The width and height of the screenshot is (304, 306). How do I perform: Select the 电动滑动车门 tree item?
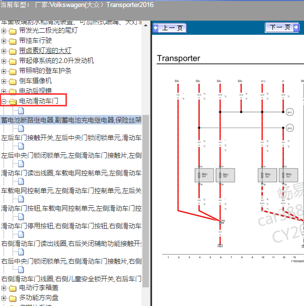39,101
